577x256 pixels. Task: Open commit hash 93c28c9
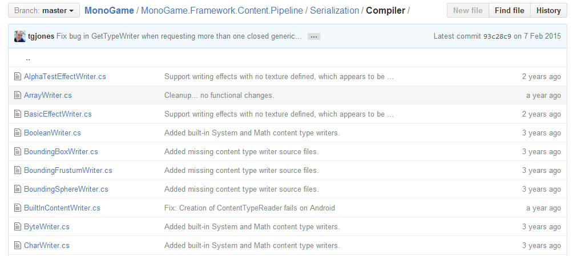click(x=497, y=36)
